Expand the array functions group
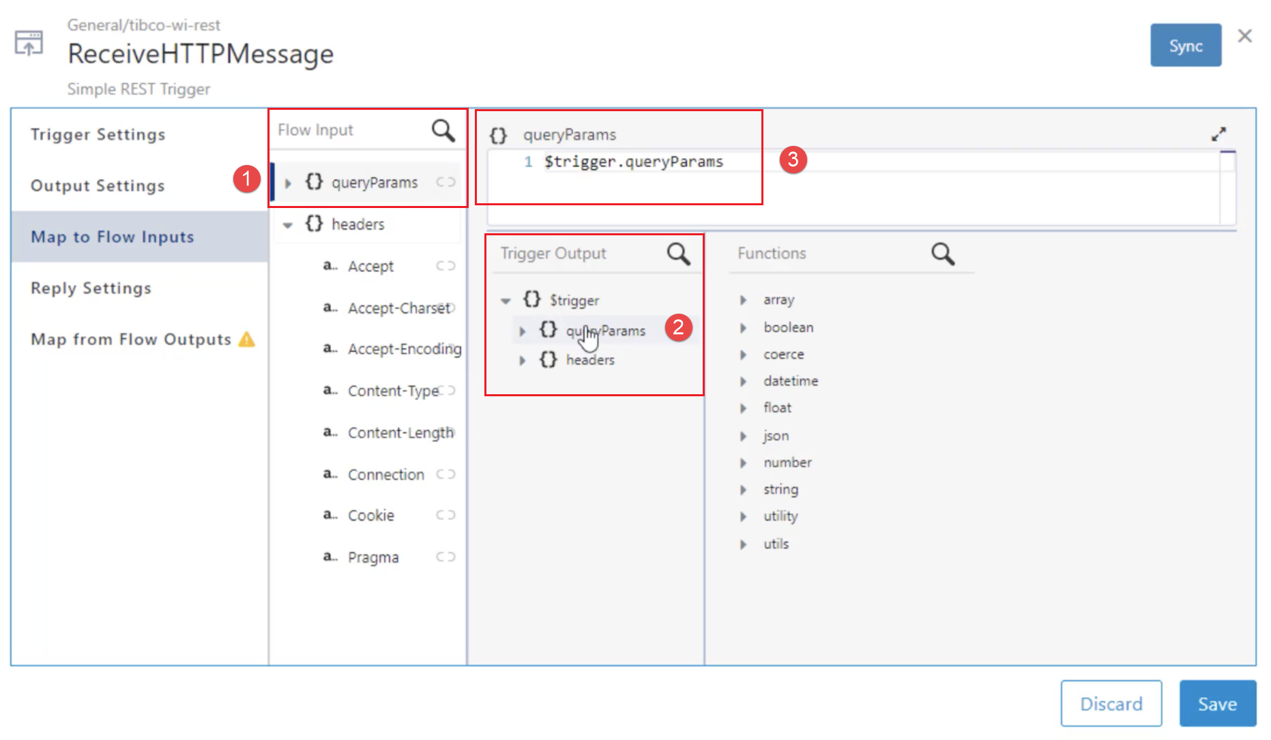1271x740 pixels. pos(744,300)
